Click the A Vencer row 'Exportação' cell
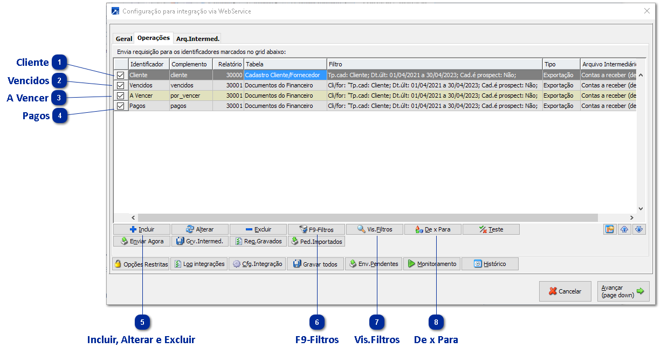 pyautogui.click(x=561, y=95)
